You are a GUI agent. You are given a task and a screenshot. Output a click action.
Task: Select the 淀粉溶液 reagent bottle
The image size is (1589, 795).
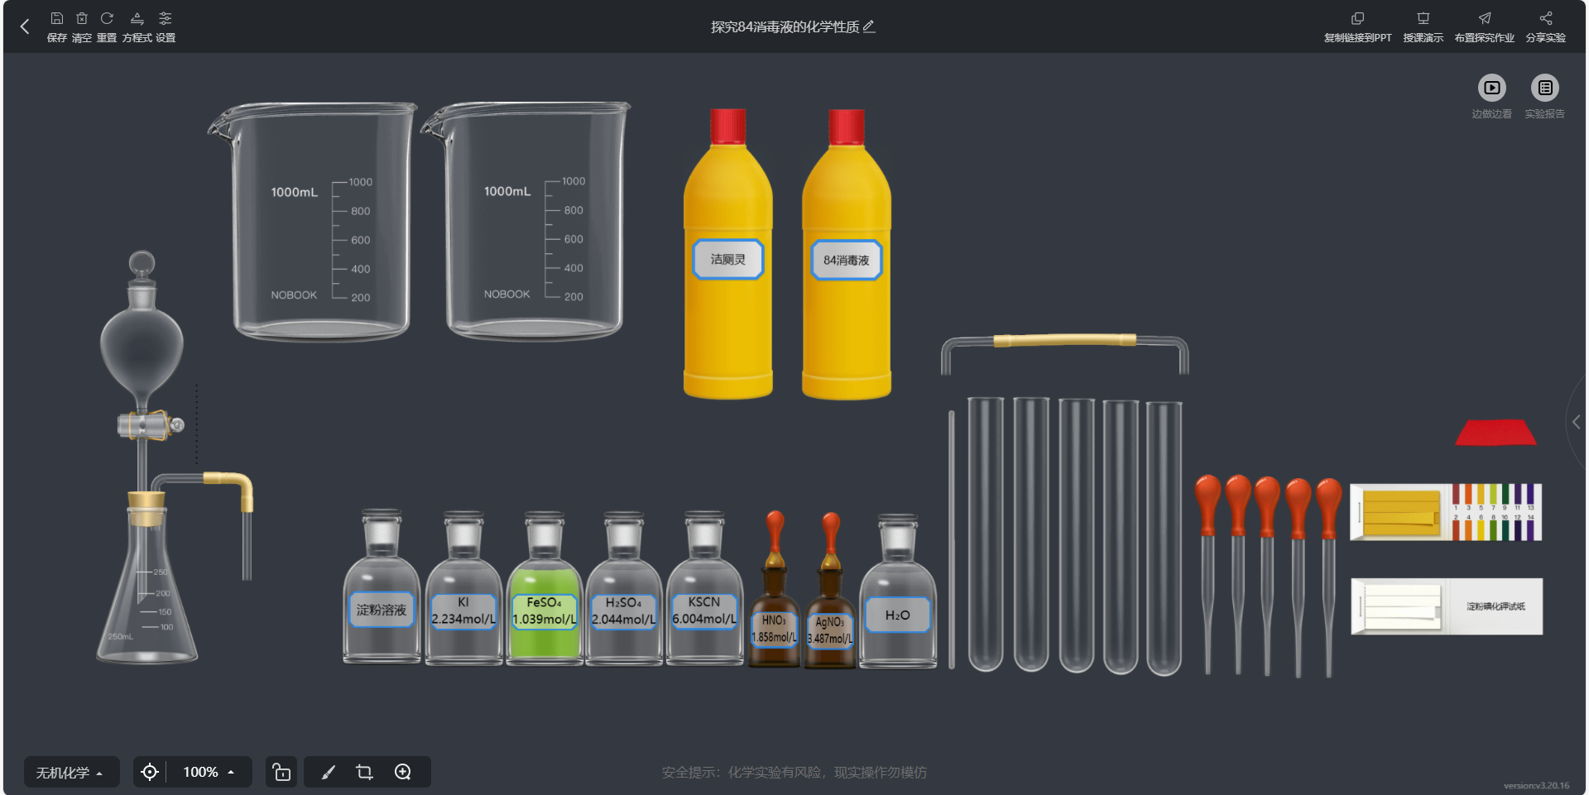[x=382, y=587]
